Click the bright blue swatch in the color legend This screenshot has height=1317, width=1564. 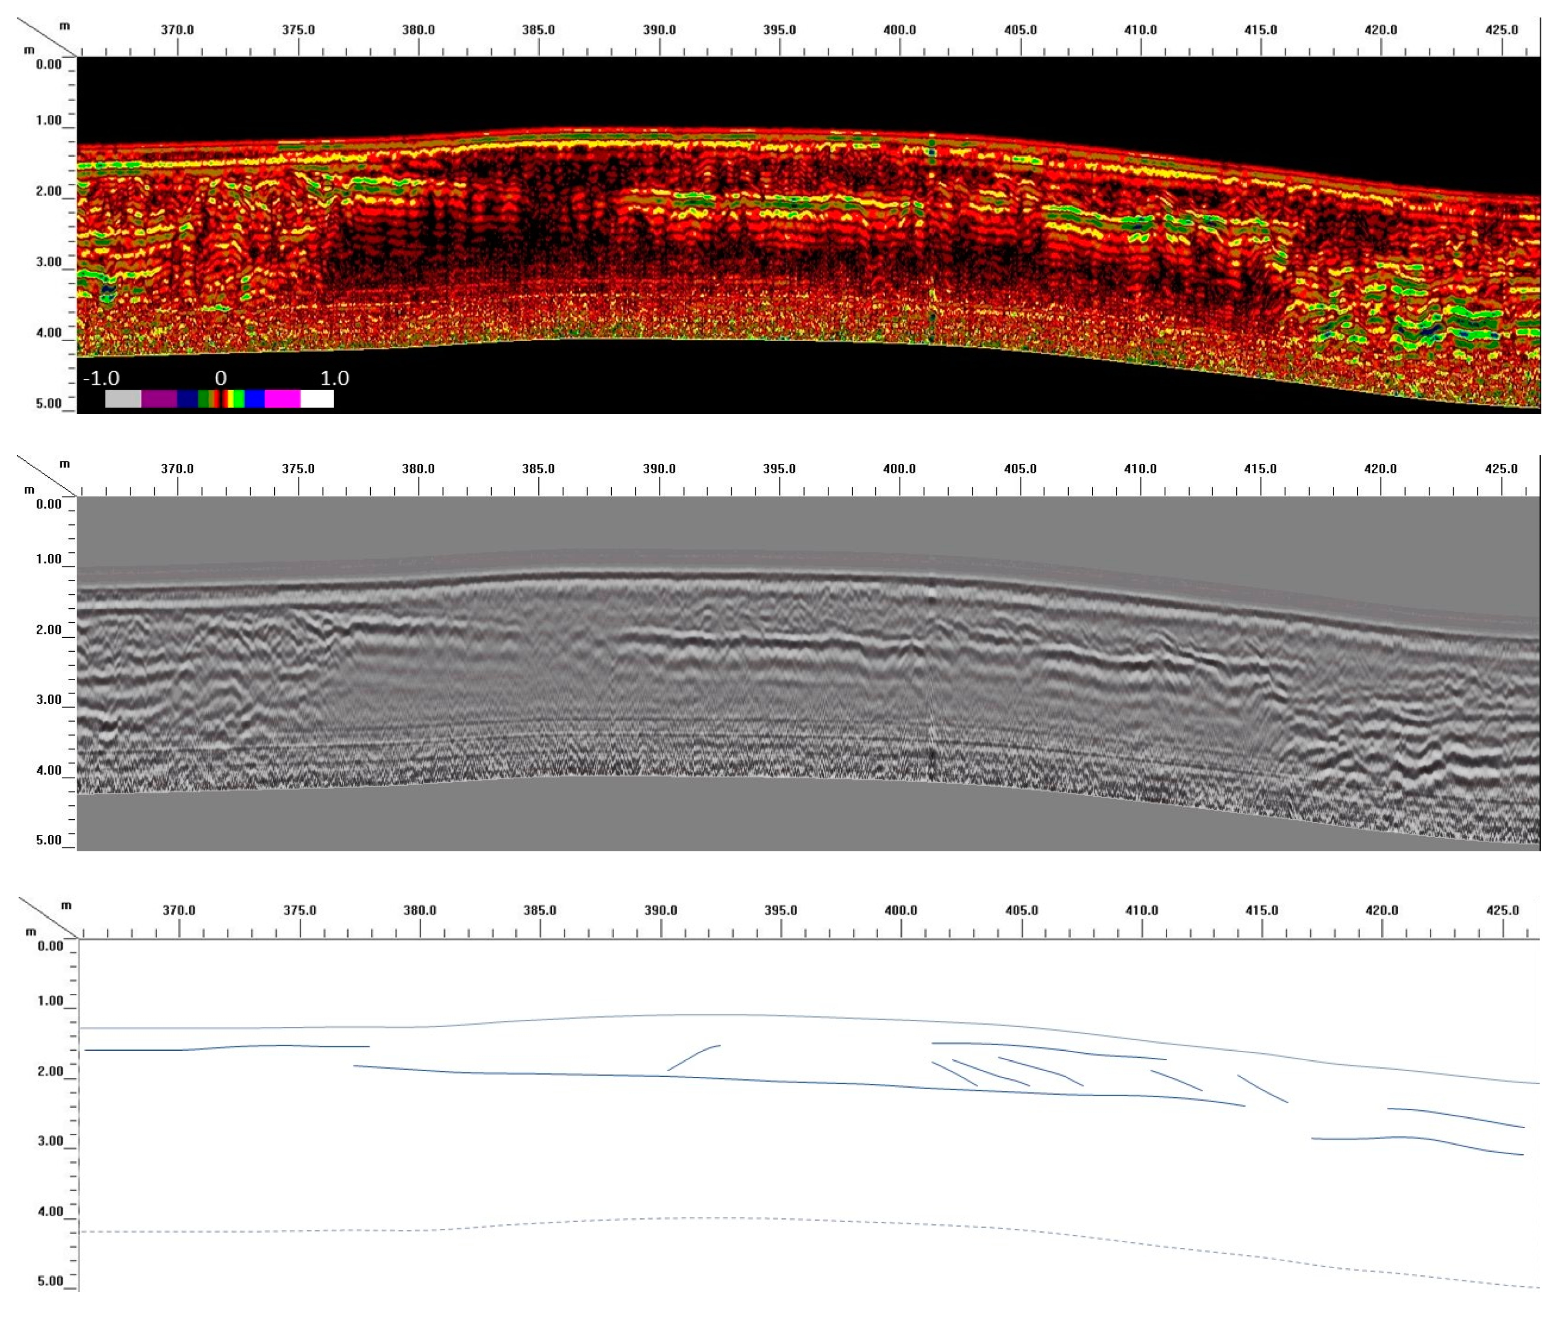[x=255, y=399]
